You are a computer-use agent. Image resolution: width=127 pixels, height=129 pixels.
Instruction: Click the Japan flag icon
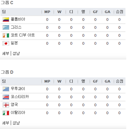(6, 43)
